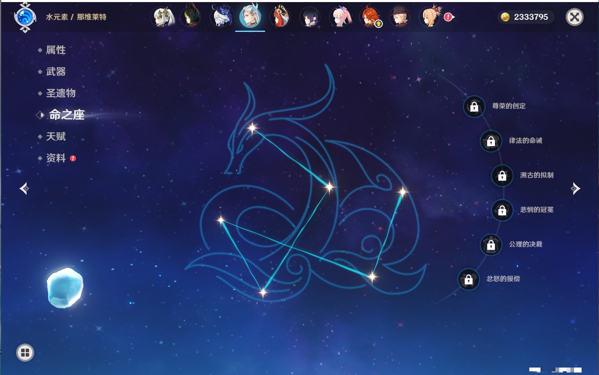Go to next character with right arrow

click(575, 189)
